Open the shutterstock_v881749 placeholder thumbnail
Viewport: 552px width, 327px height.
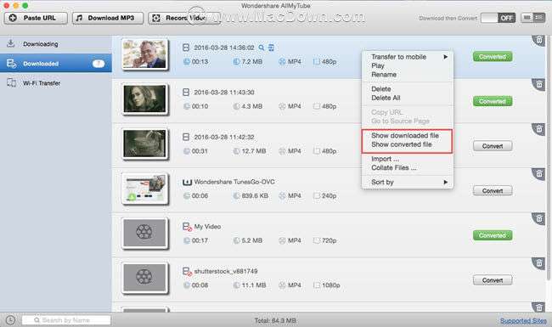coord(144,278)
